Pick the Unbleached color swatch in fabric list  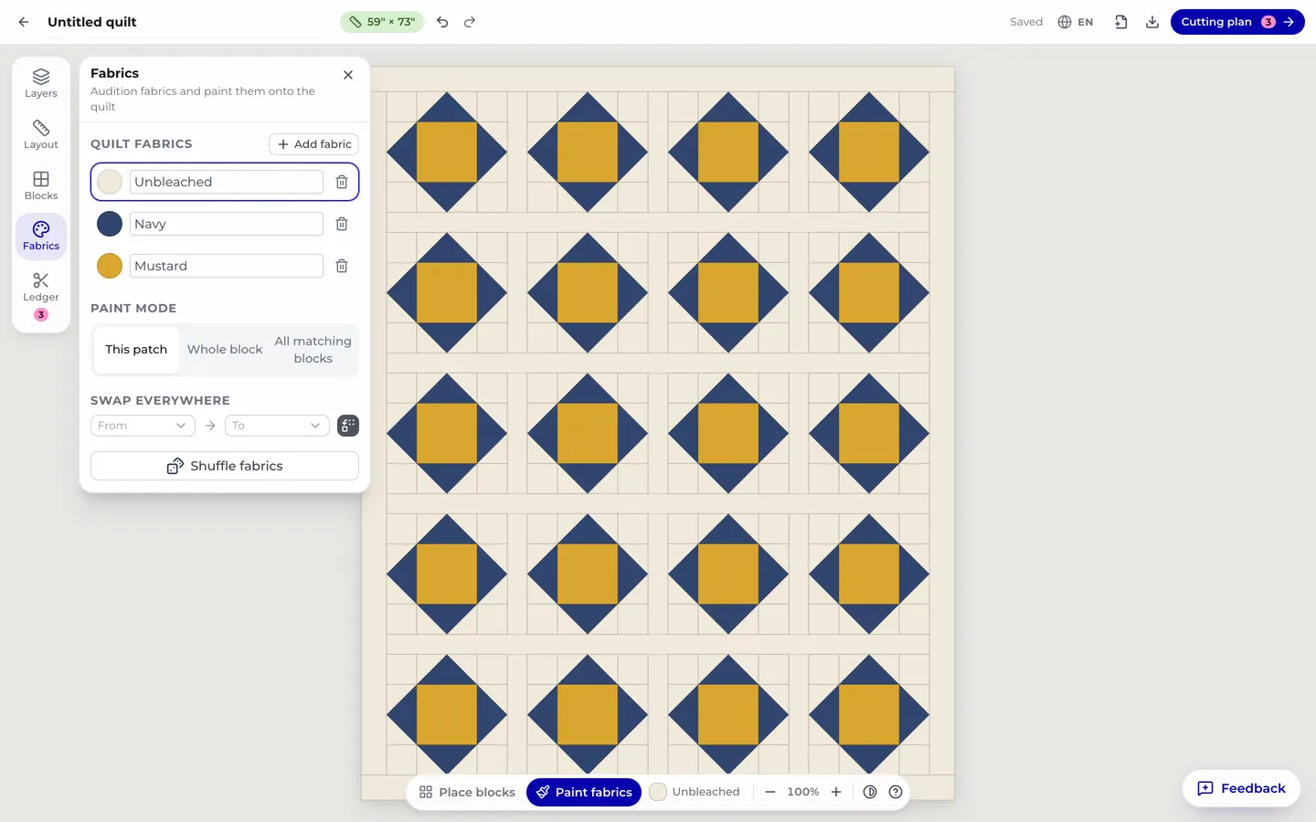pyautogui.click(x=110, y=182)
